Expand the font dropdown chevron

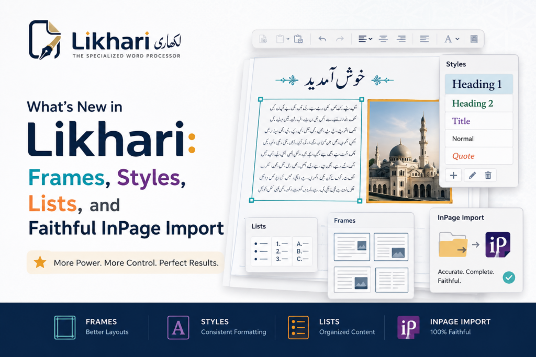[x=457, y=39]
